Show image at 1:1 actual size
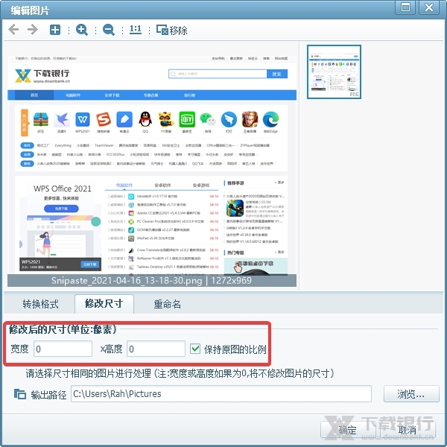 [x=136, y=29]
